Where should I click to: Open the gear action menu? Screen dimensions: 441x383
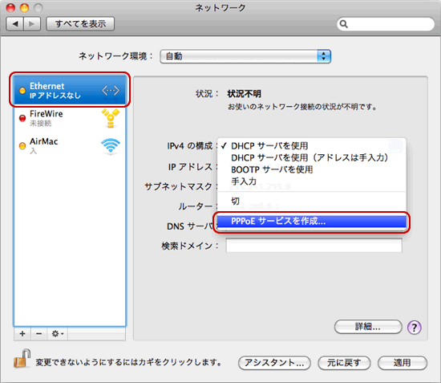[x=58, y=334]
